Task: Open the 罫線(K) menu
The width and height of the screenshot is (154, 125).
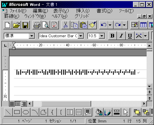Action: point(12,16)
